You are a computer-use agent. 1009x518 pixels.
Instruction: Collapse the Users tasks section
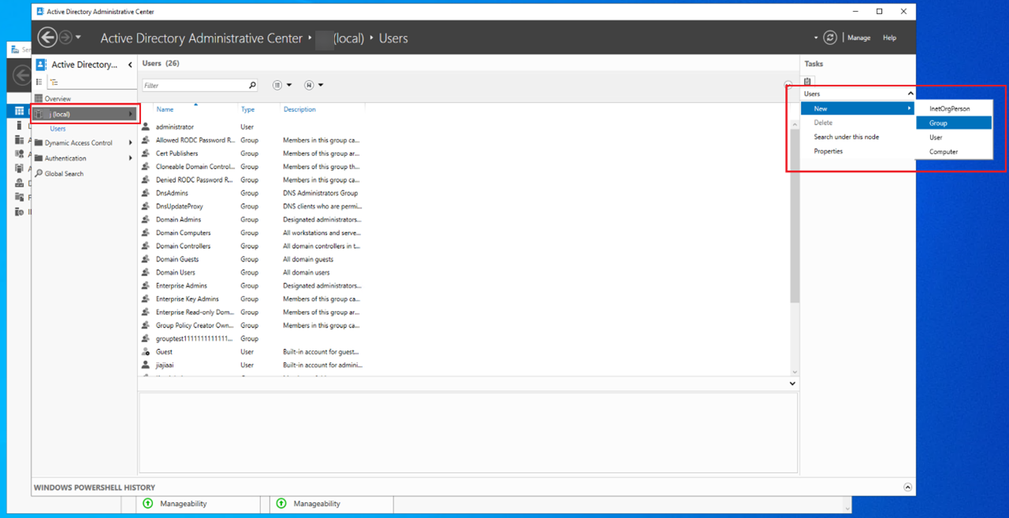click(911, 93)
